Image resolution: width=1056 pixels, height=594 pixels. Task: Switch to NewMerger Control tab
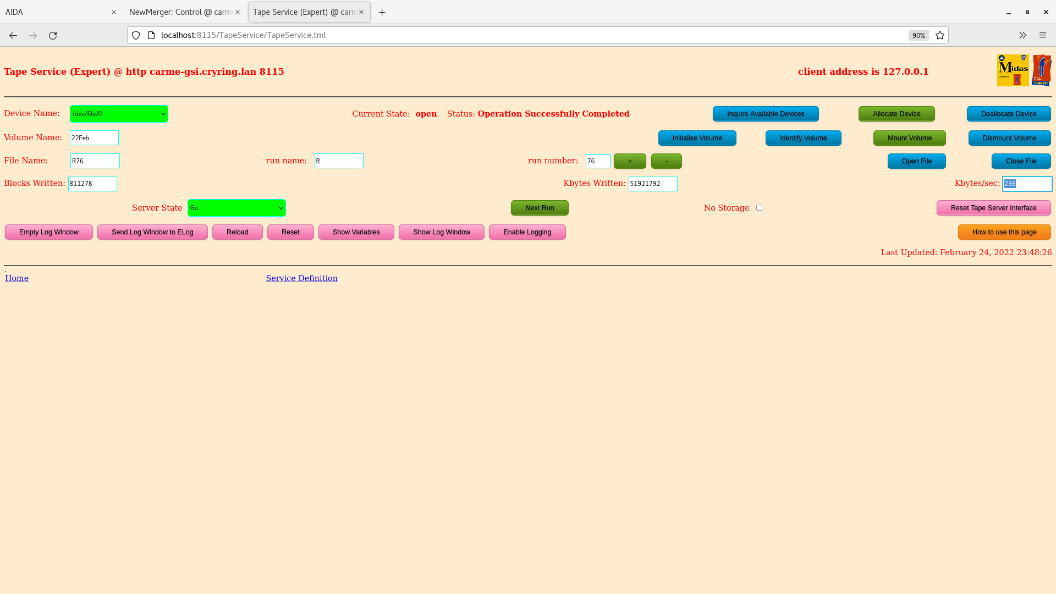tap(179, 12)
